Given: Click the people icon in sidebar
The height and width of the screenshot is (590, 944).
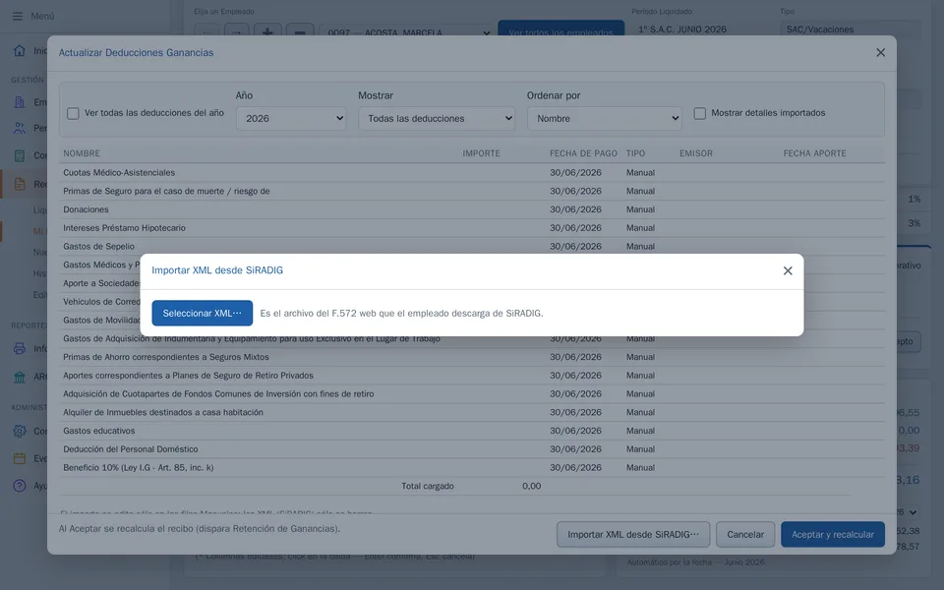Looking at the screenshot, I should pyautogui.click(x=20, y=128).
